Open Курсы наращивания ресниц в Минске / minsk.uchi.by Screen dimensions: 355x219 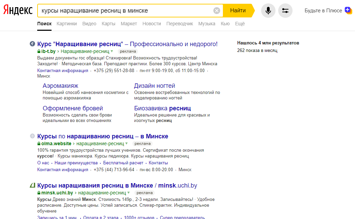coord(117,186)
